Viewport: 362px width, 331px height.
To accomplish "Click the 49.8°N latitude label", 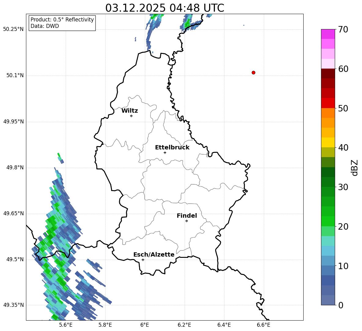I will 15,167.
